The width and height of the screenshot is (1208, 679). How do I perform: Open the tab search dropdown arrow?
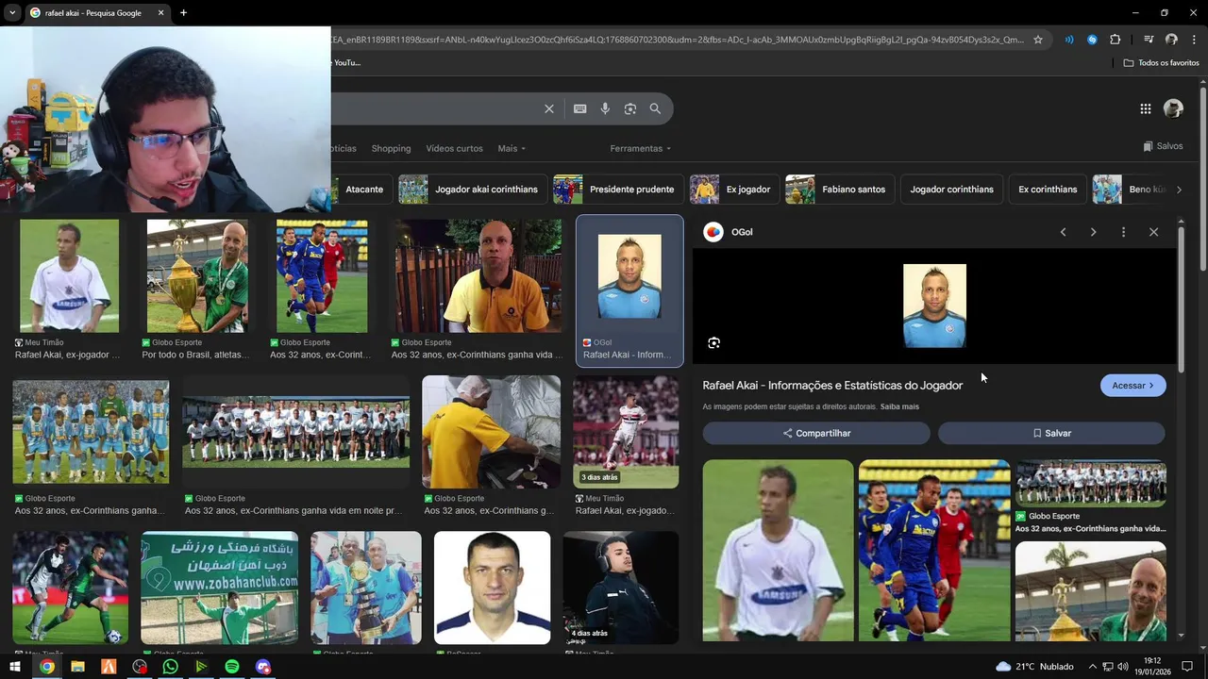11,12
